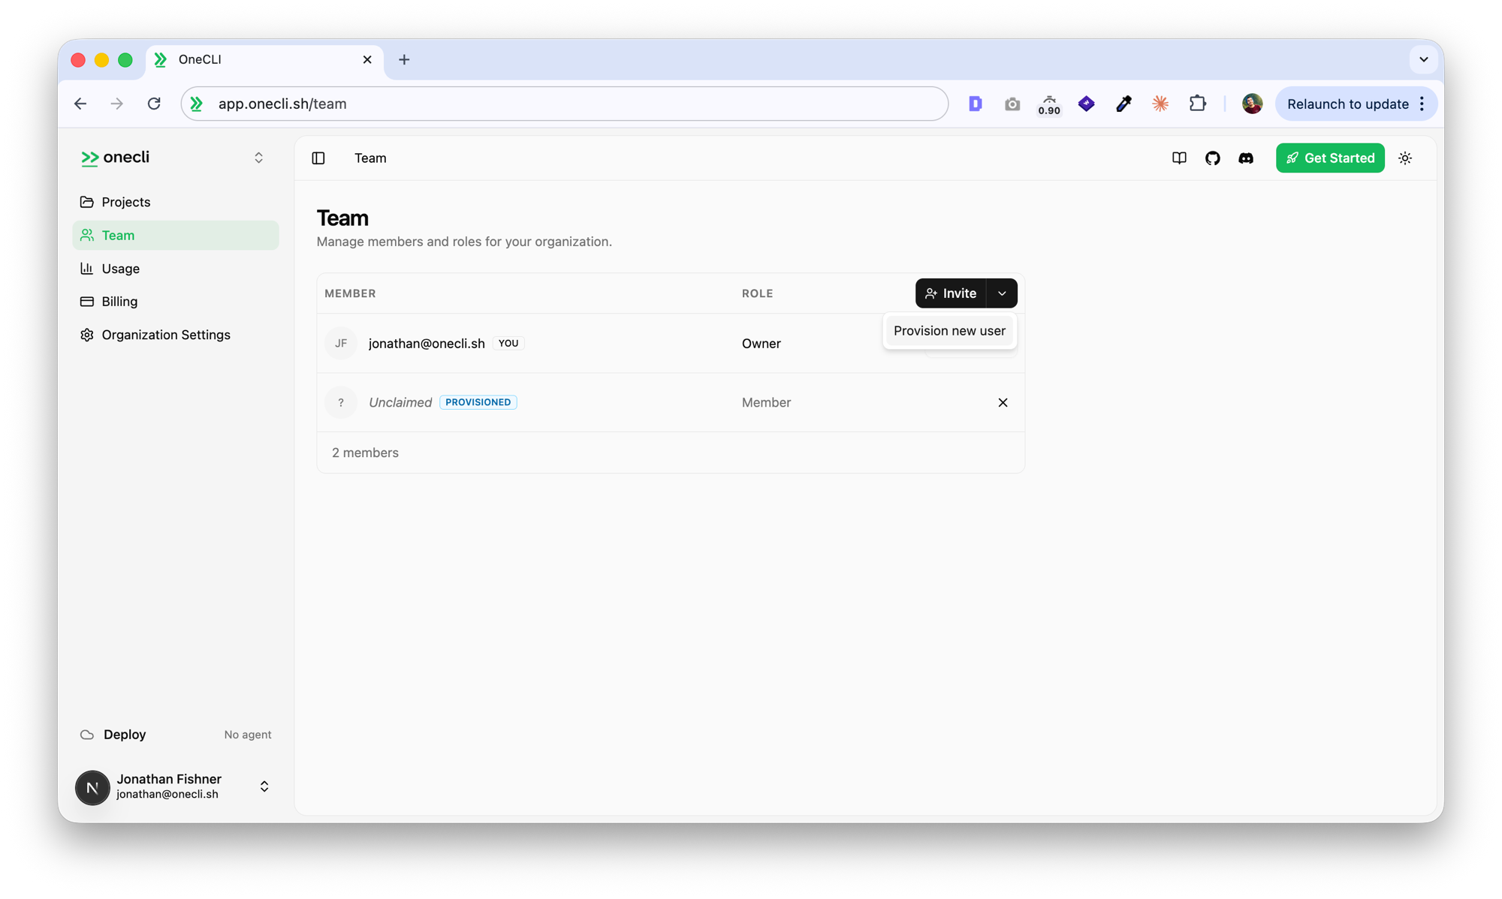The image size is (1502, 899).
Task: Open the Extensions puzzle icon
Action: click(x=1198, y=104)
